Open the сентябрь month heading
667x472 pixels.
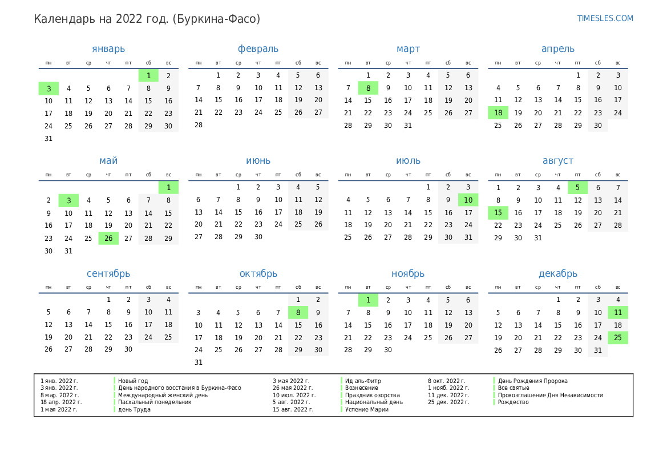(x=108, y=274)
